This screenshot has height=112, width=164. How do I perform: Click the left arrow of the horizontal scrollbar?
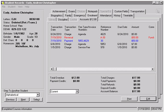click(51, 69)
